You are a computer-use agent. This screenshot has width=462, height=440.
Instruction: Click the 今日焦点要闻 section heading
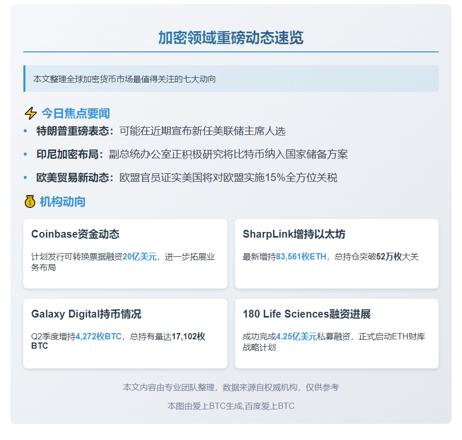[x=76, y=114]
